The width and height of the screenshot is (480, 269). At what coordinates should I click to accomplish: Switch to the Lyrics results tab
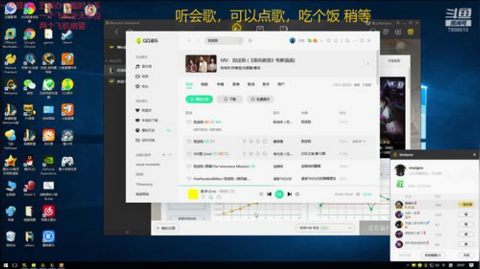(251, 85)
